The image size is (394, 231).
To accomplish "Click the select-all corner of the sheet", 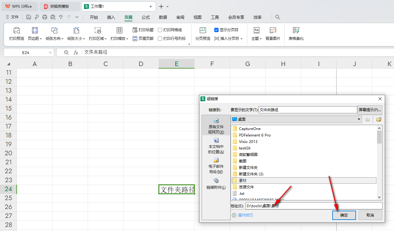I will click(8, 64).
